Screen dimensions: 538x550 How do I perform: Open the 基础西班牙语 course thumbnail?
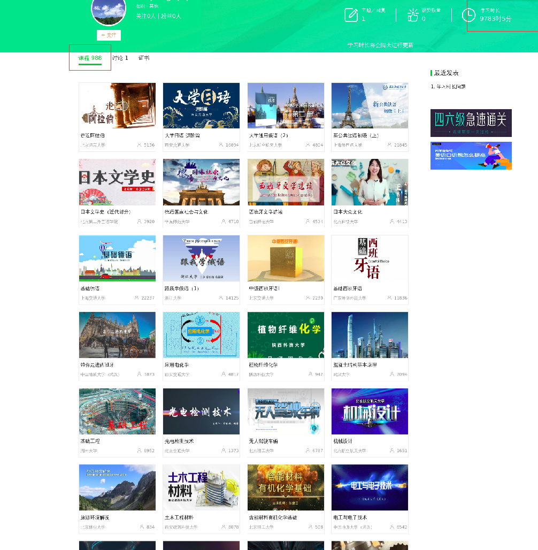(x=370, y=258)
